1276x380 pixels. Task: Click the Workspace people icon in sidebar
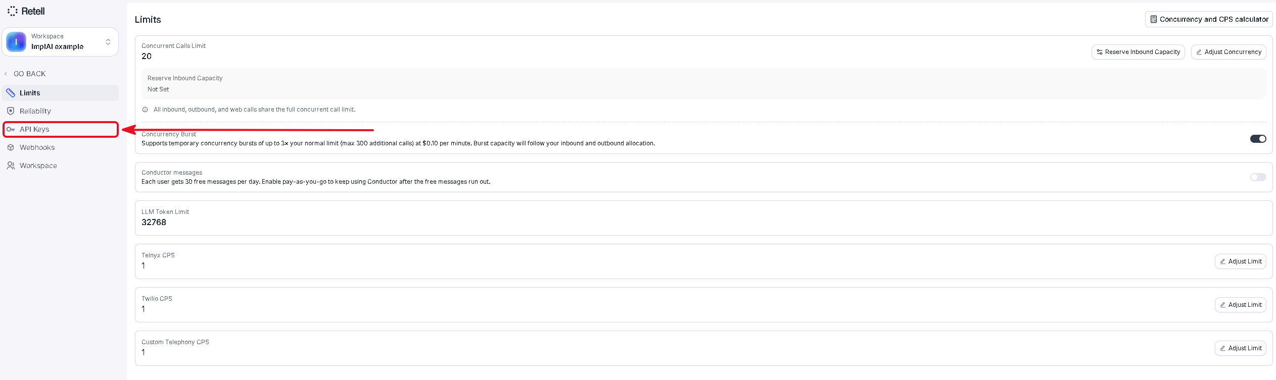click(x=11, y=166)
